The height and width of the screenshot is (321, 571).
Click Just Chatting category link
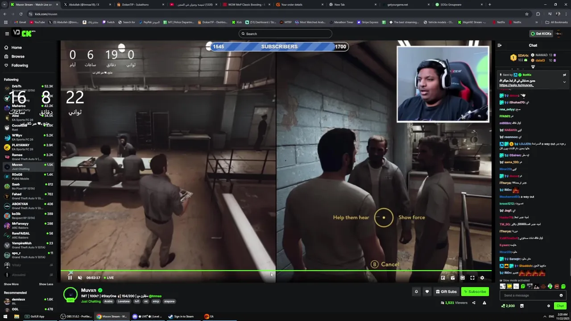click(91, 301)
